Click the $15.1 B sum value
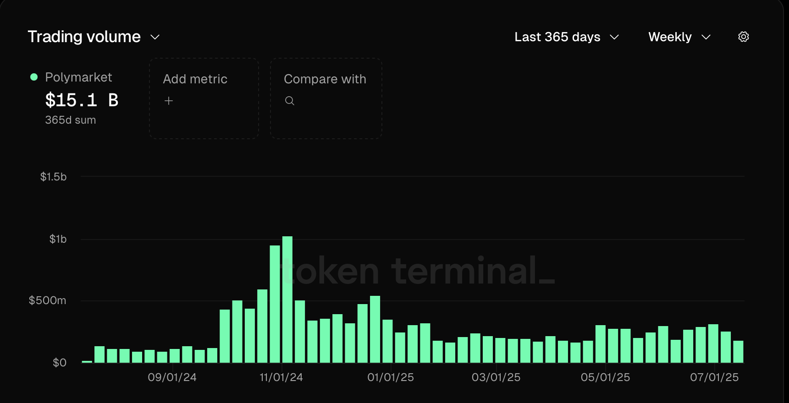The height and width of the screenshot is (403, 789). point(82,100)
